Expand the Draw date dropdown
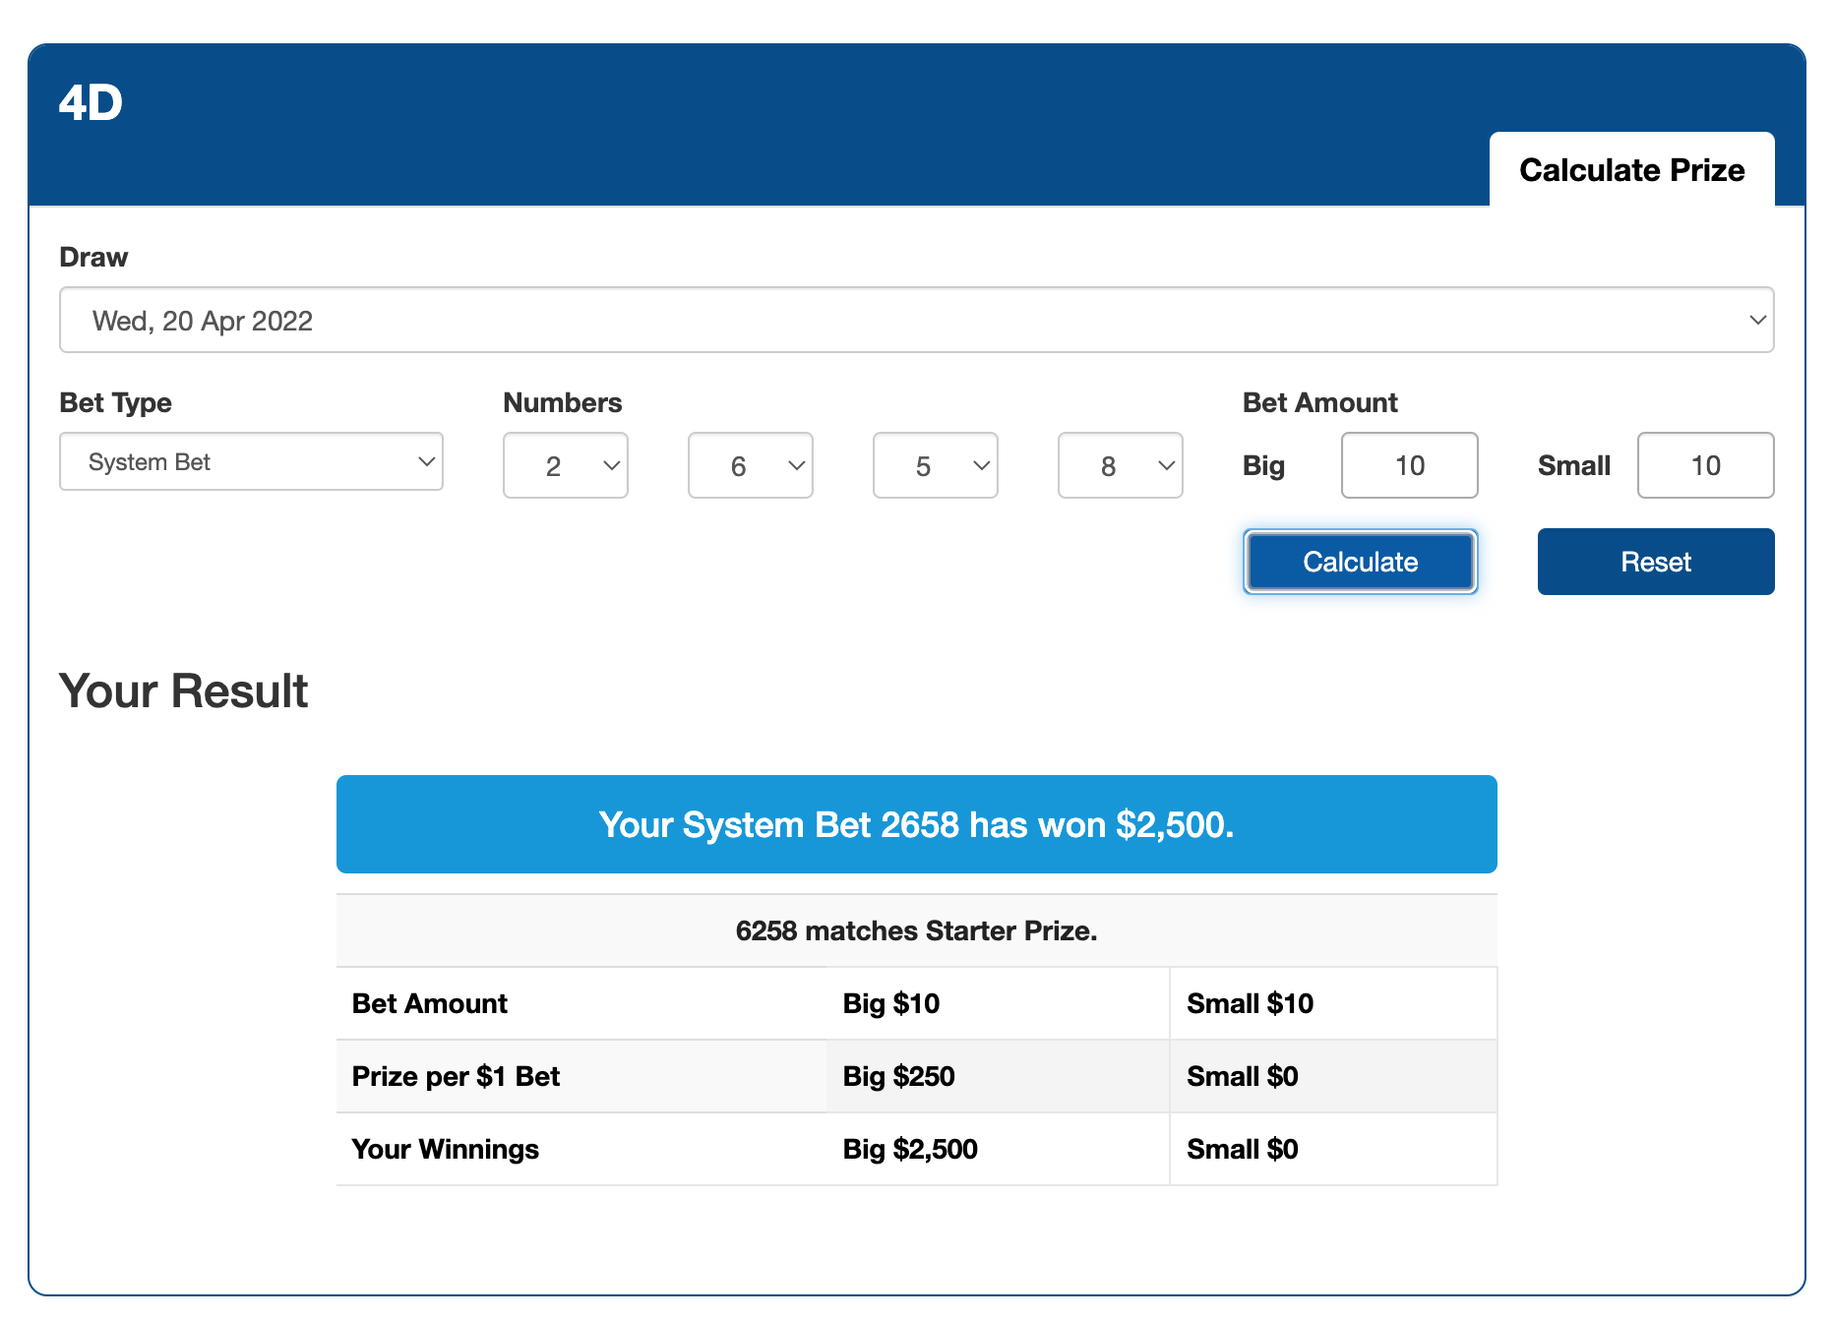Image resolution: width=1834 pixels, height=1318 pixels. pos(916,321)
